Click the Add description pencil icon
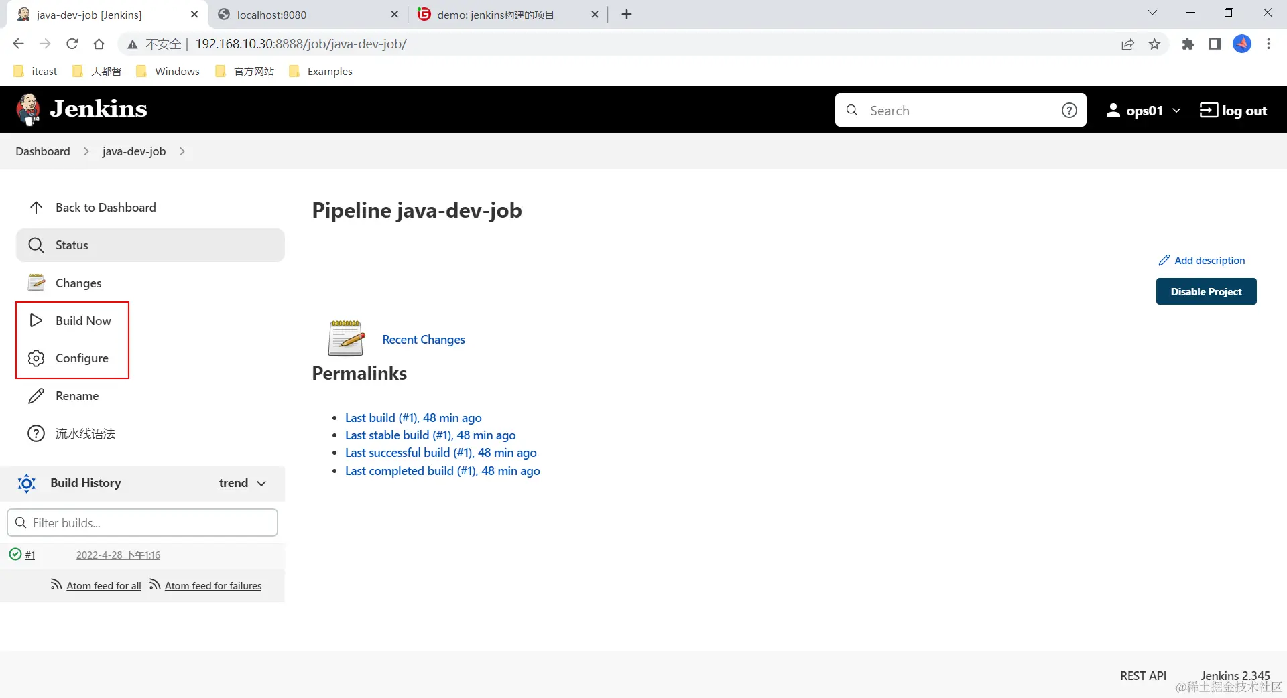The width and height of the screenshot is (1287, 698). click(x=1164, y=260)
